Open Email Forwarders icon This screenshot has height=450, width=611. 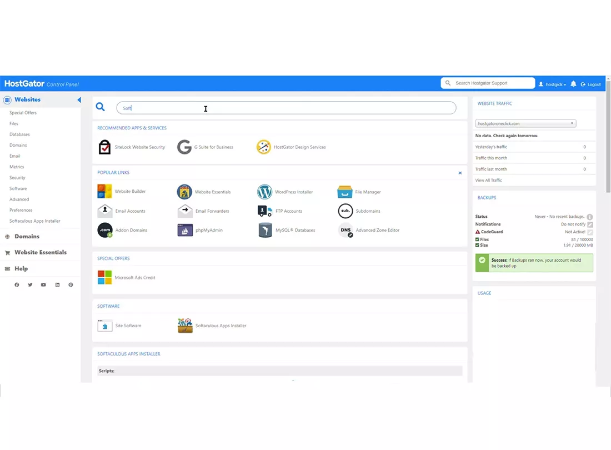(x=185, y=211)
